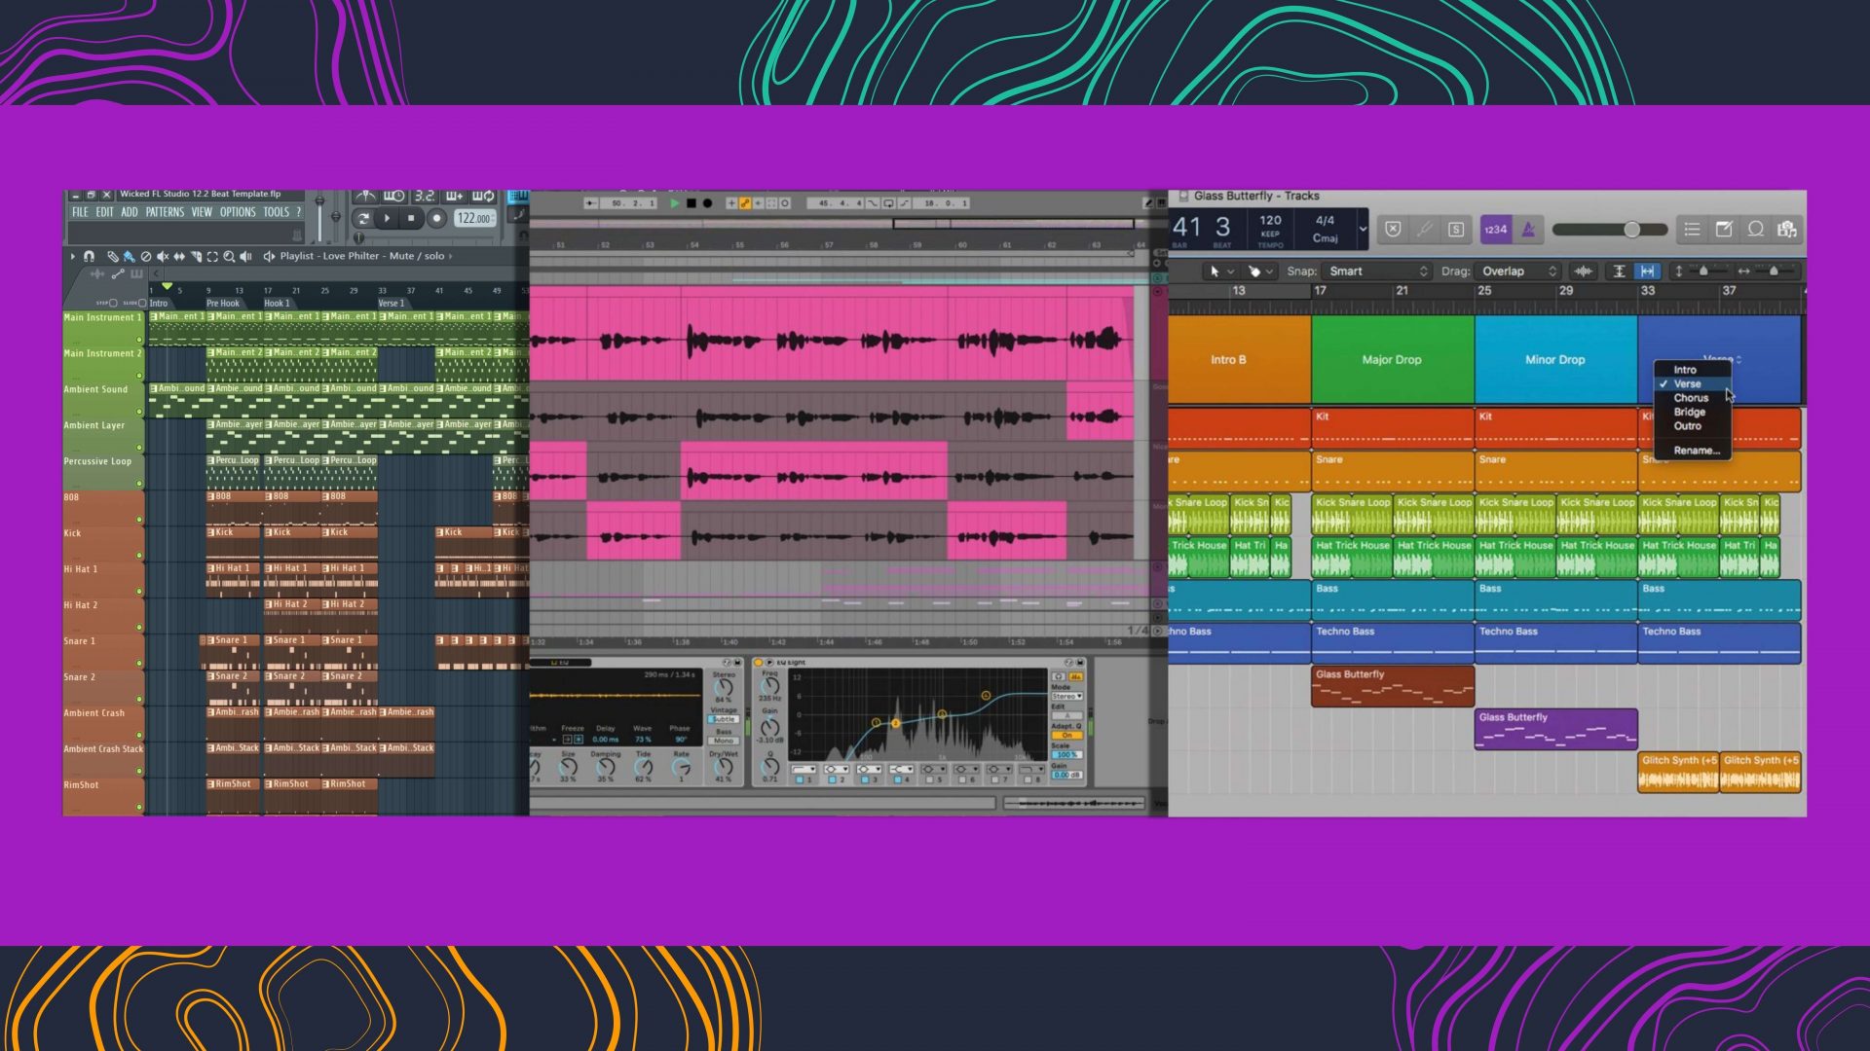Toggle the 1234 count-in button in Logic Pro

coord(1497,230)
